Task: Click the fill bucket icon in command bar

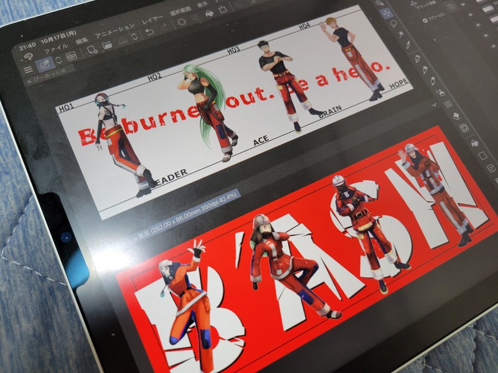Action: (209, 14)
